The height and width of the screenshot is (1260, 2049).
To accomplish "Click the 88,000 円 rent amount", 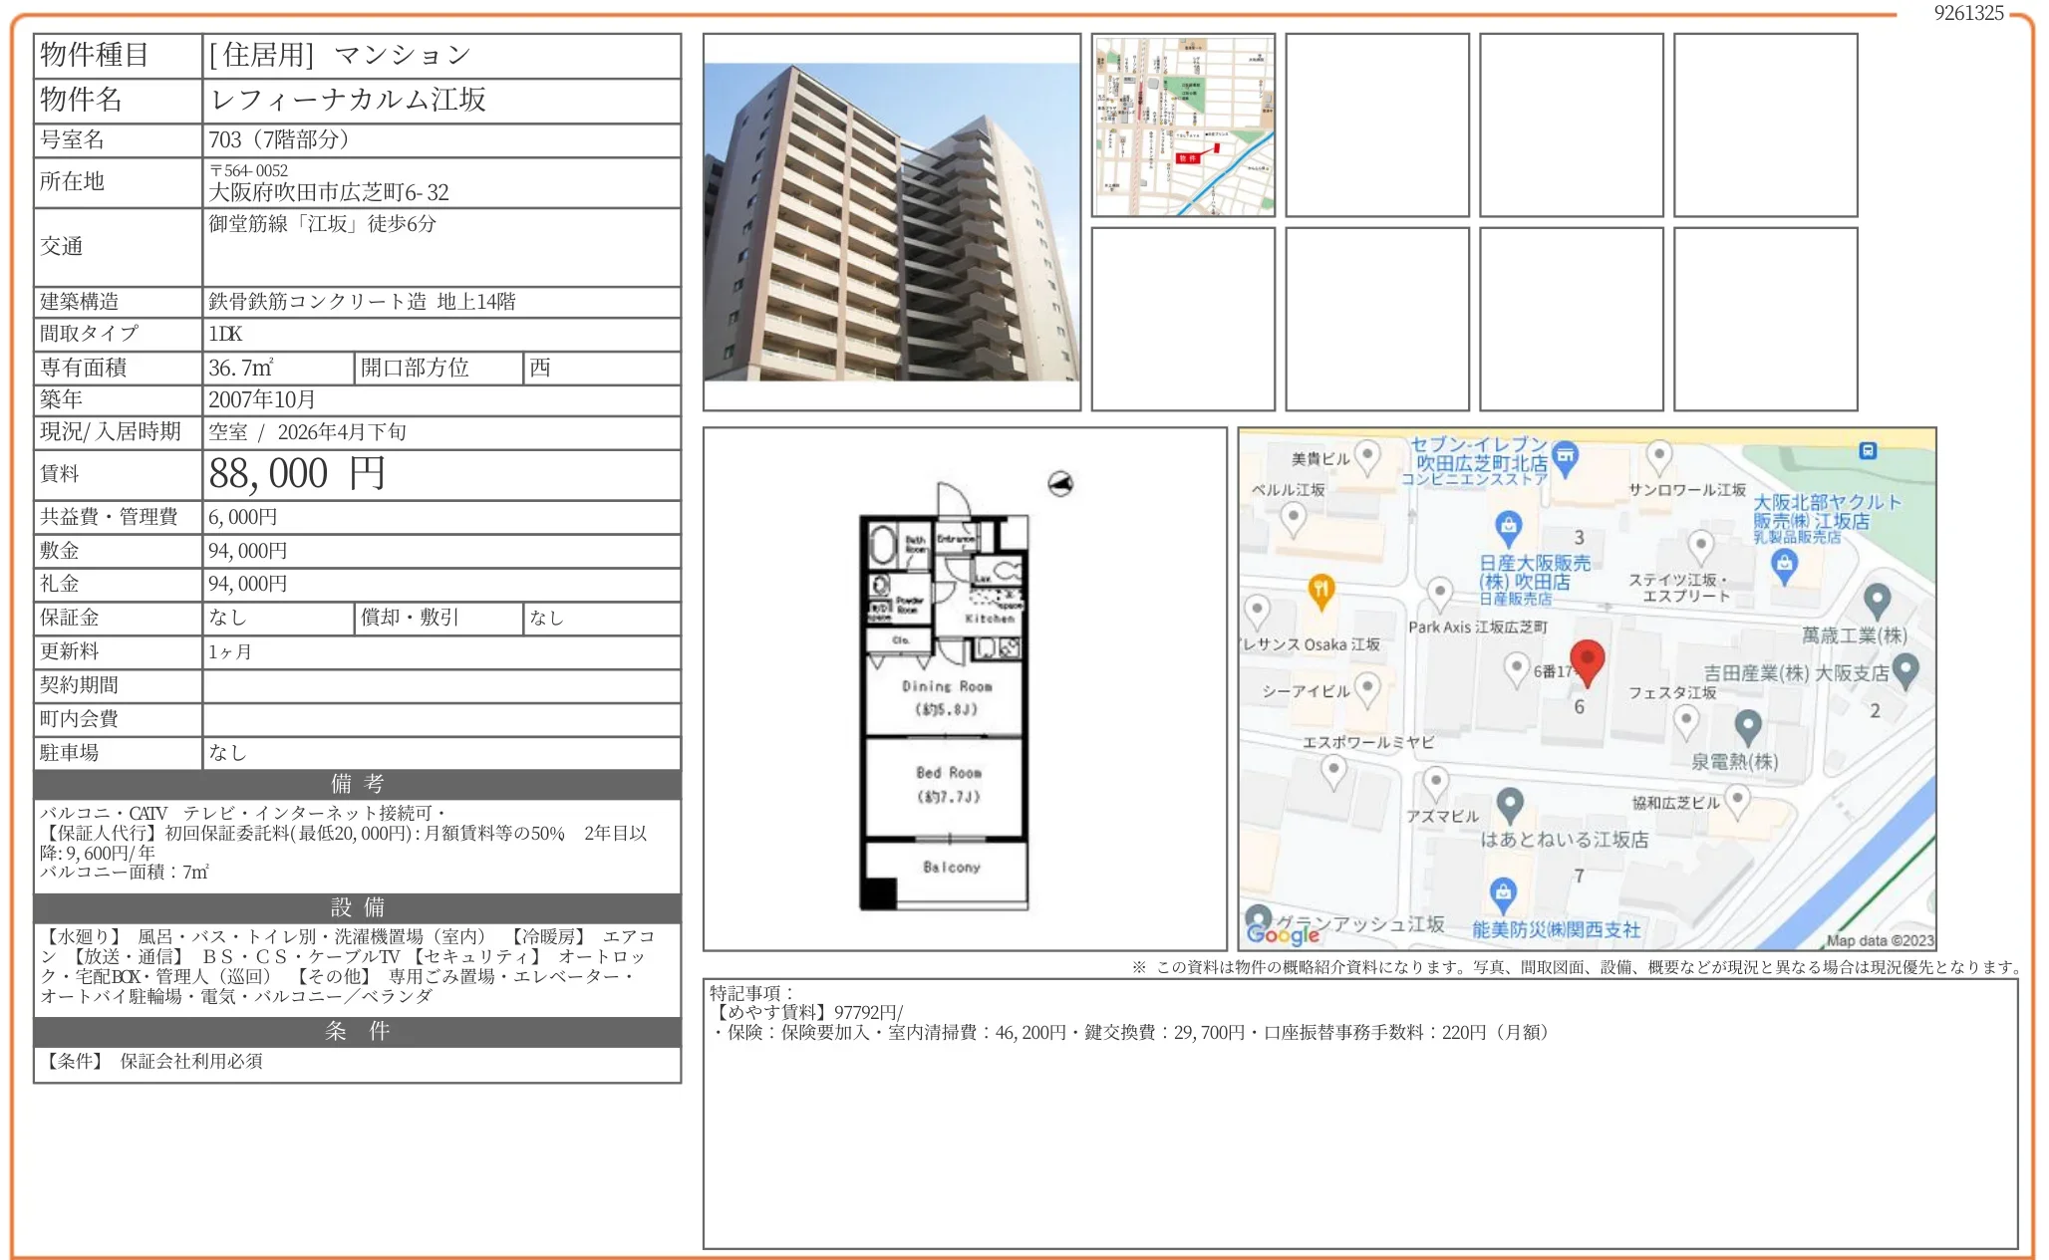I will (297, 474).
